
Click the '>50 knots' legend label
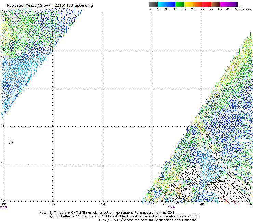(x=243, y=9)
